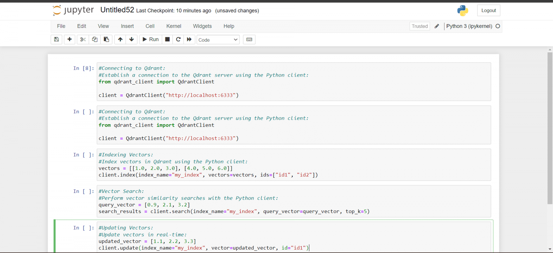
Task: Open the View menu
Action: pyautogui.click(x=103, y=26)
